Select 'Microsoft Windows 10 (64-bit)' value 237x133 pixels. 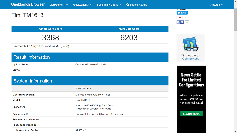click(92, 95)
